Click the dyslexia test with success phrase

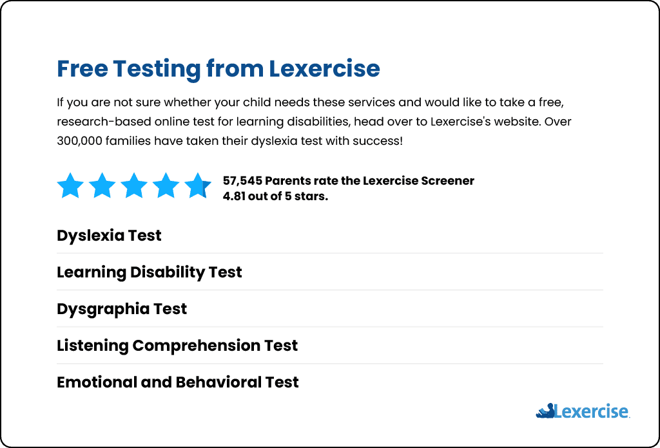click(x=327, y=141)
